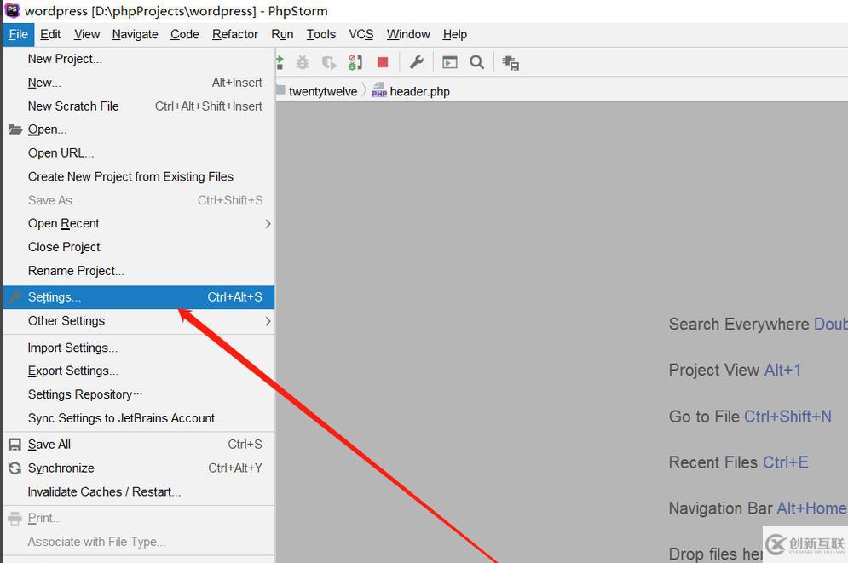Click header.php breadcrumb in navigation bar
The width and height of the screenshot is (848, 563).
[x=419, y=92]
